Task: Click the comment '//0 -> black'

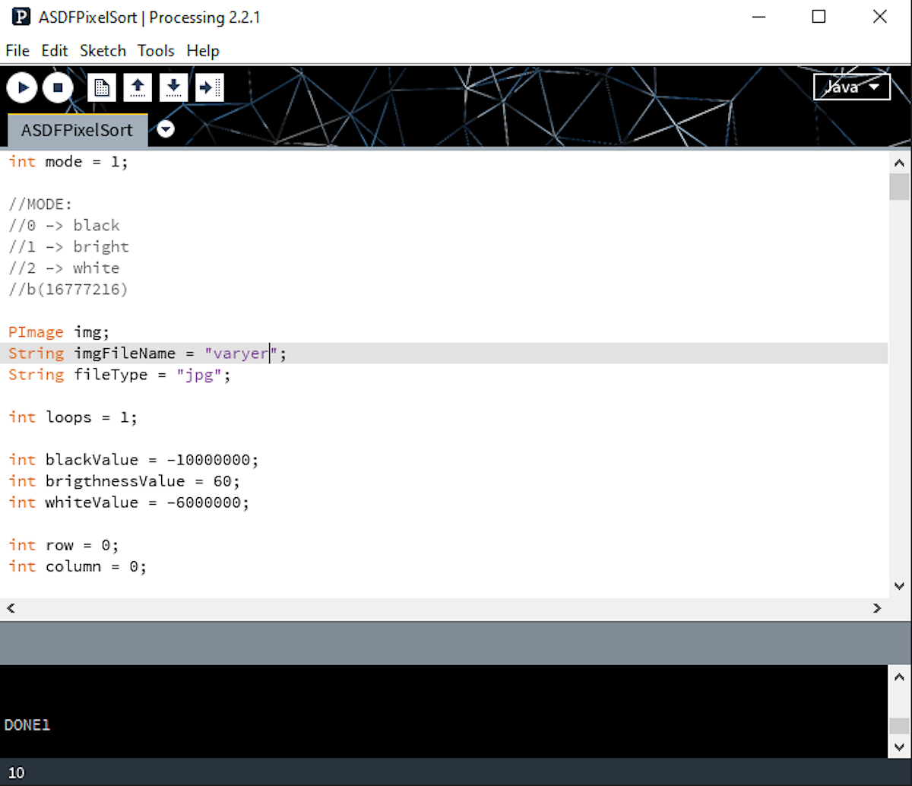Action: coord(64,225)
